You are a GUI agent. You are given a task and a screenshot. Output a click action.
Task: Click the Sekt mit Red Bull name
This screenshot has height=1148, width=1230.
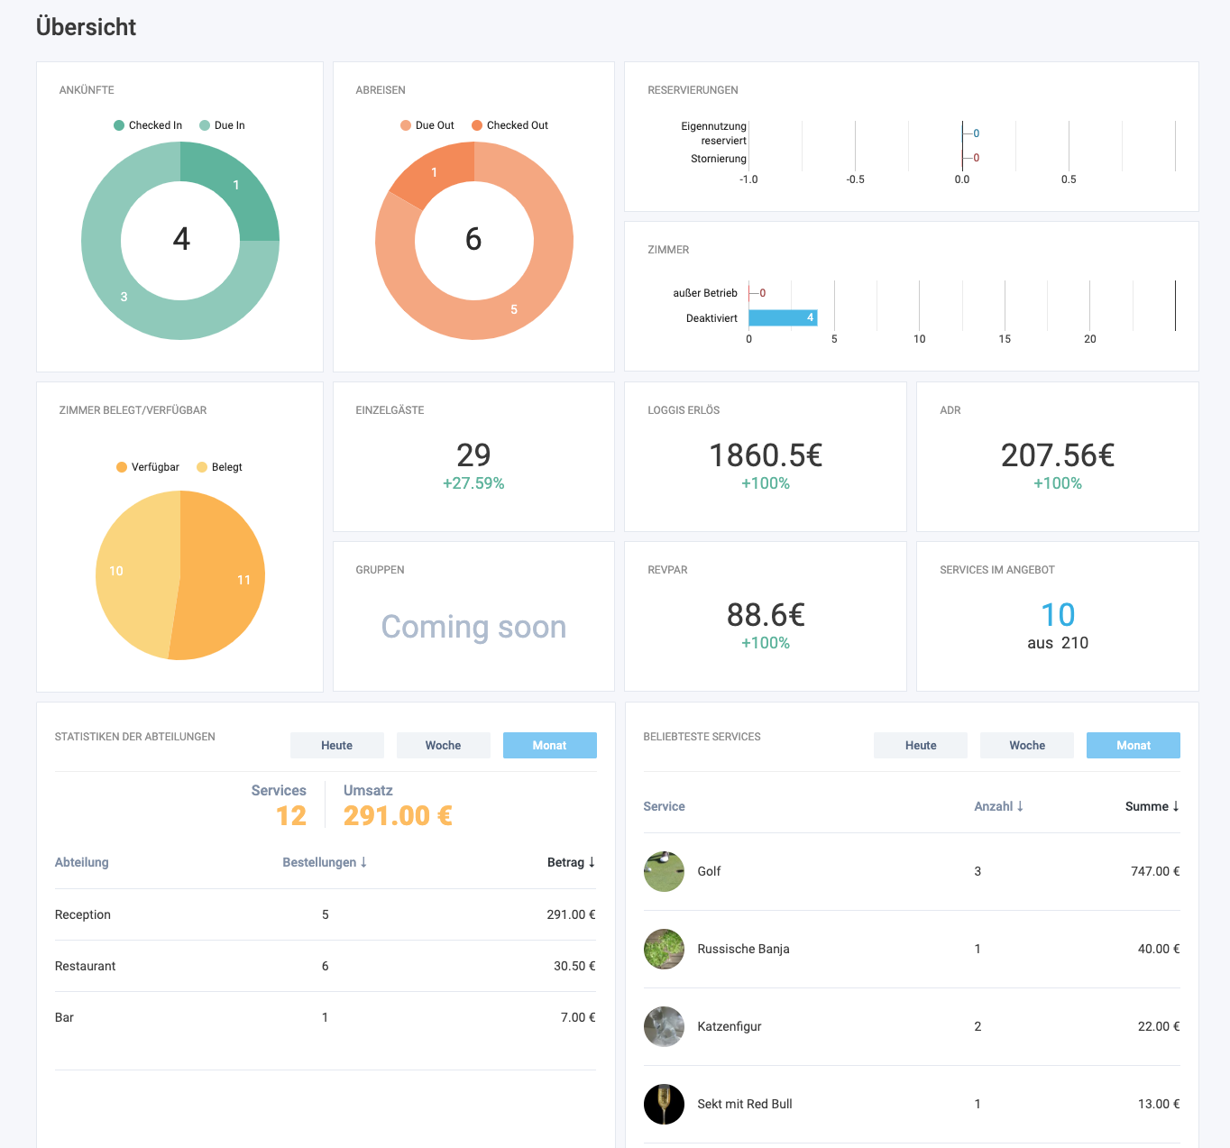pos(745,1104)
